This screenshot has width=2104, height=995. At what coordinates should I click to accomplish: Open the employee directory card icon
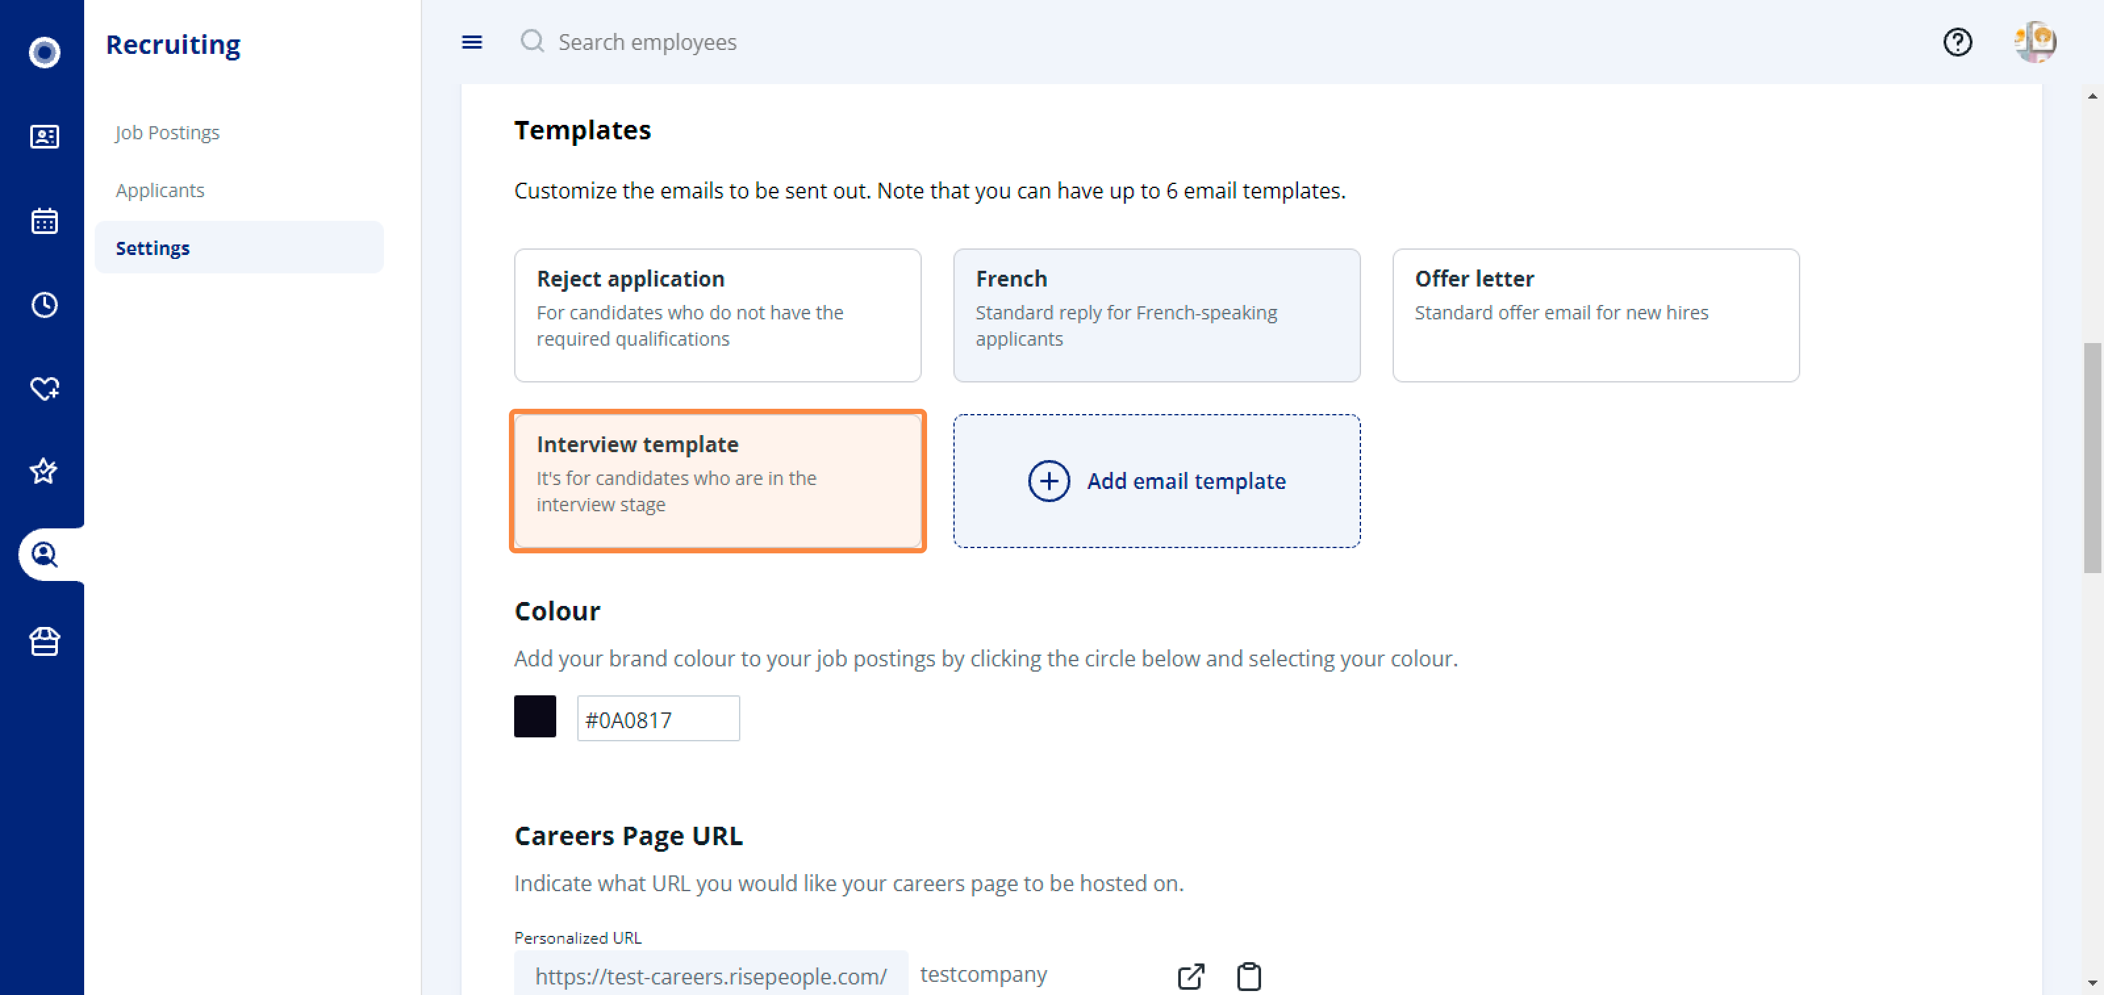(44, 136)
